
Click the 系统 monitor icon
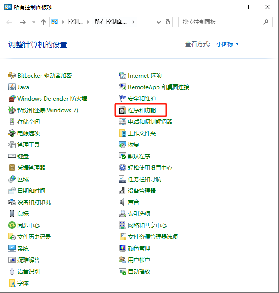click(12, 248)
